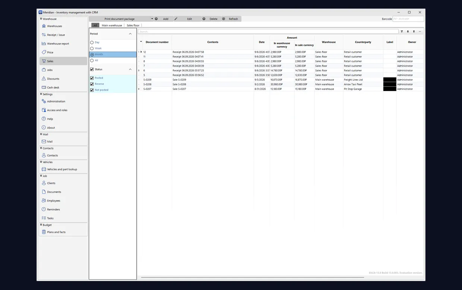Screen dimensions: 462x290
Task: Select the Day period radio button
Action: 92,42
